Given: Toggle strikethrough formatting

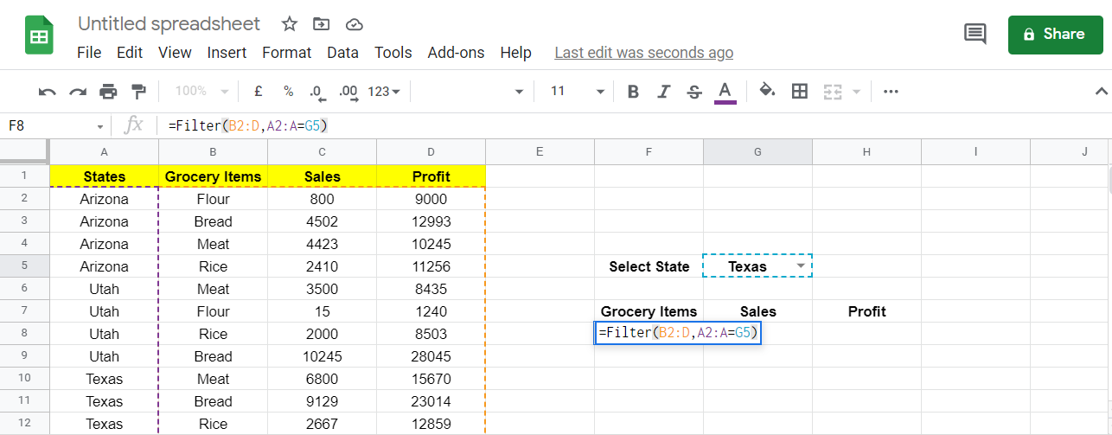Looking at the screenshot, I should 693,91.
